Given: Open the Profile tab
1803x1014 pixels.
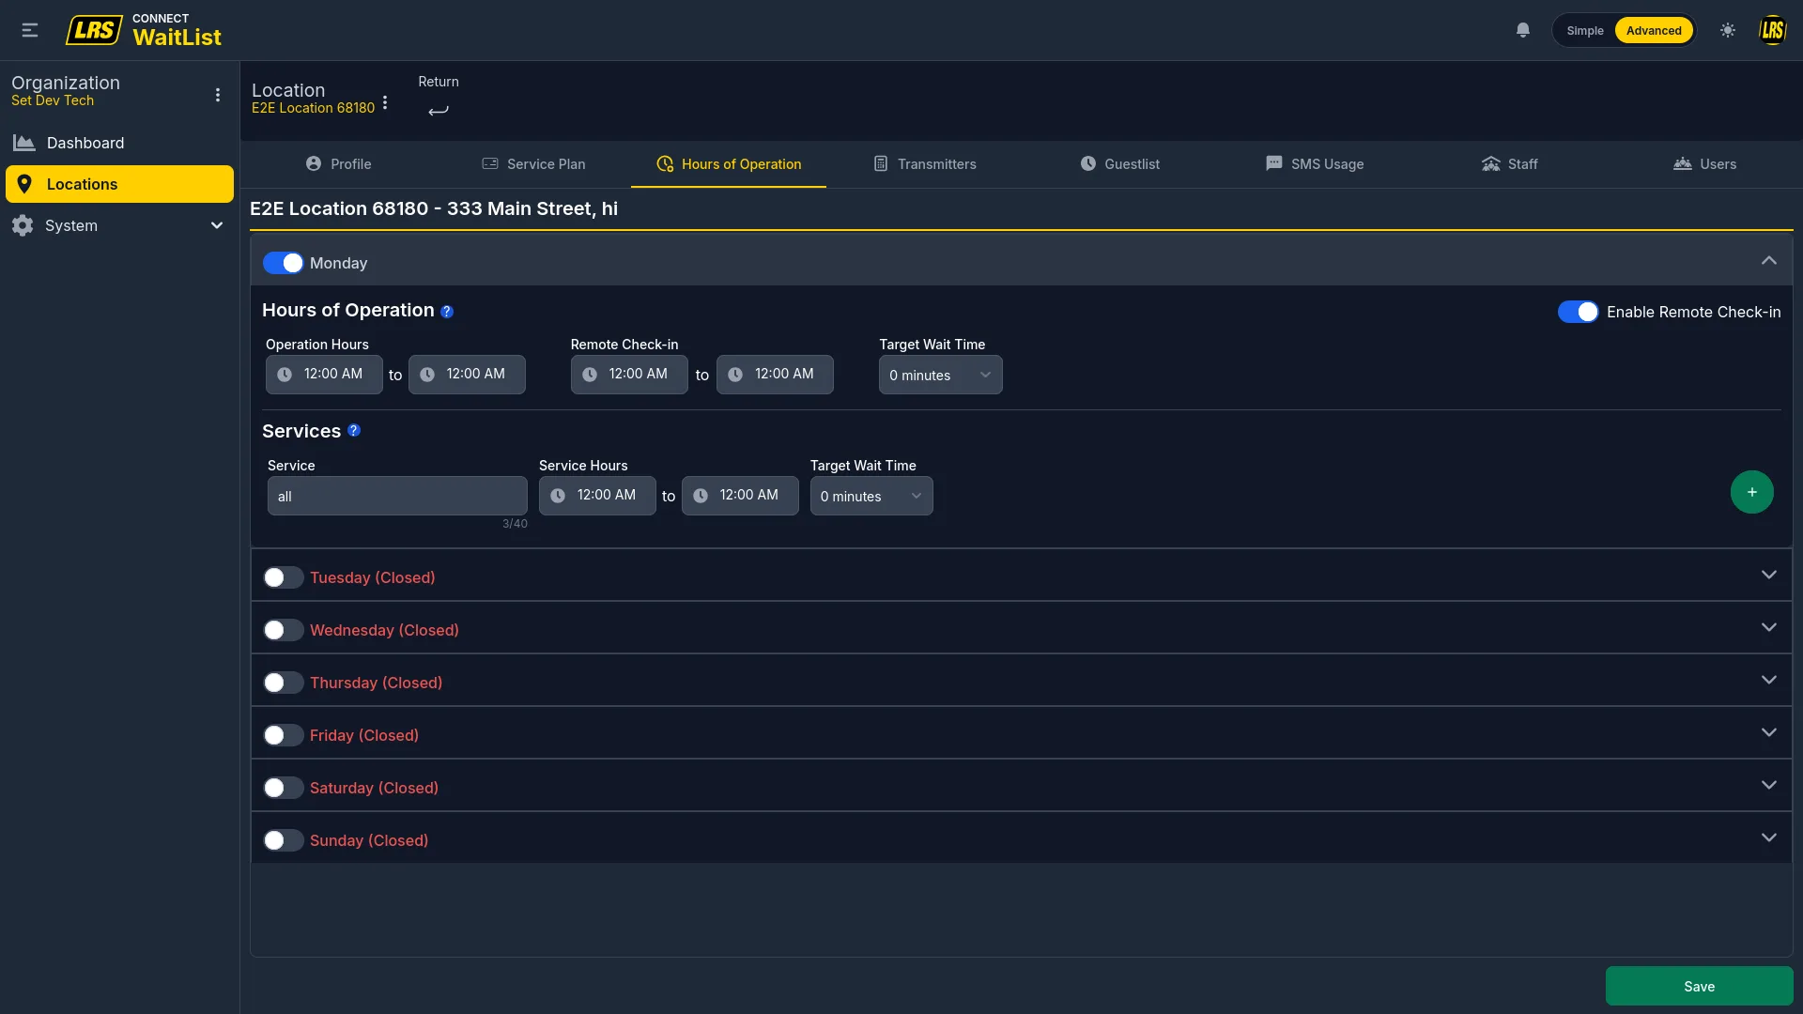Looking at the screenshot, I should coord(338,164).
